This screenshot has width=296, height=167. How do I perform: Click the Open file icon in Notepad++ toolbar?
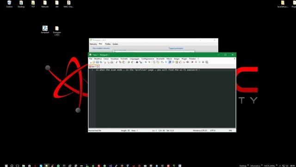click(x=94, y=62)
